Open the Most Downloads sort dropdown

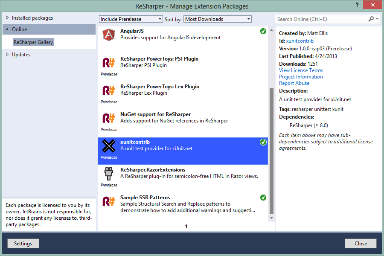[x=218, y=19]
